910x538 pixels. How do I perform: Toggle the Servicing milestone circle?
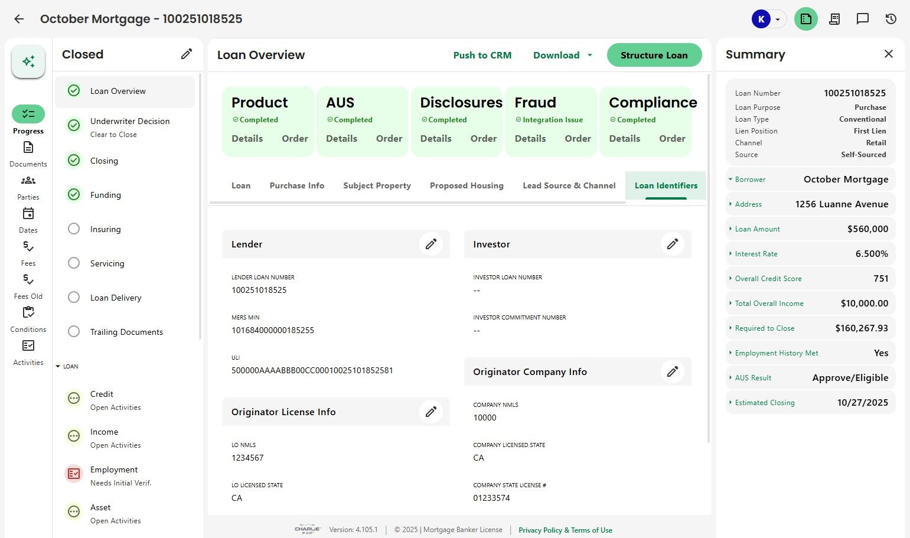point(74,263)
